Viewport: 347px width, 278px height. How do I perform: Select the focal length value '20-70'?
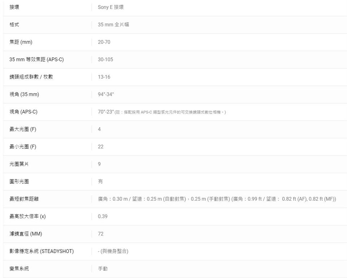pos(104,42)
